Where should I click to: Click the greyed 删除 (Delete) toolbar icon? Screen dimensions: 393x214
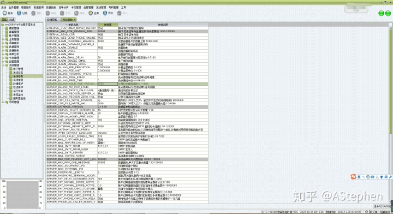pos(76,13)
